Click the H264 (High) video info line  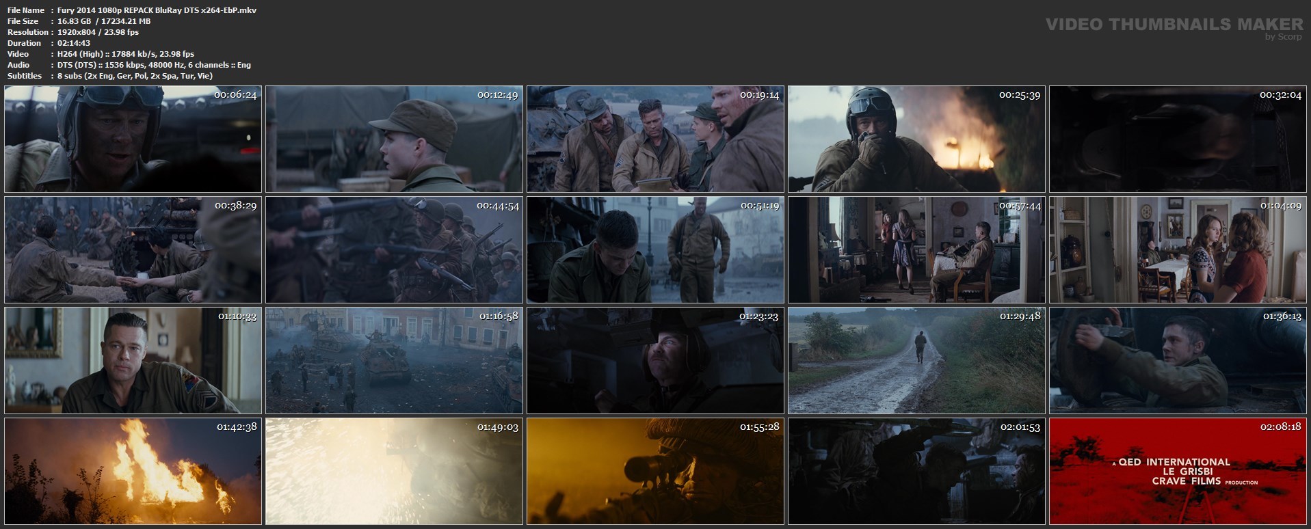pos(126,54)
